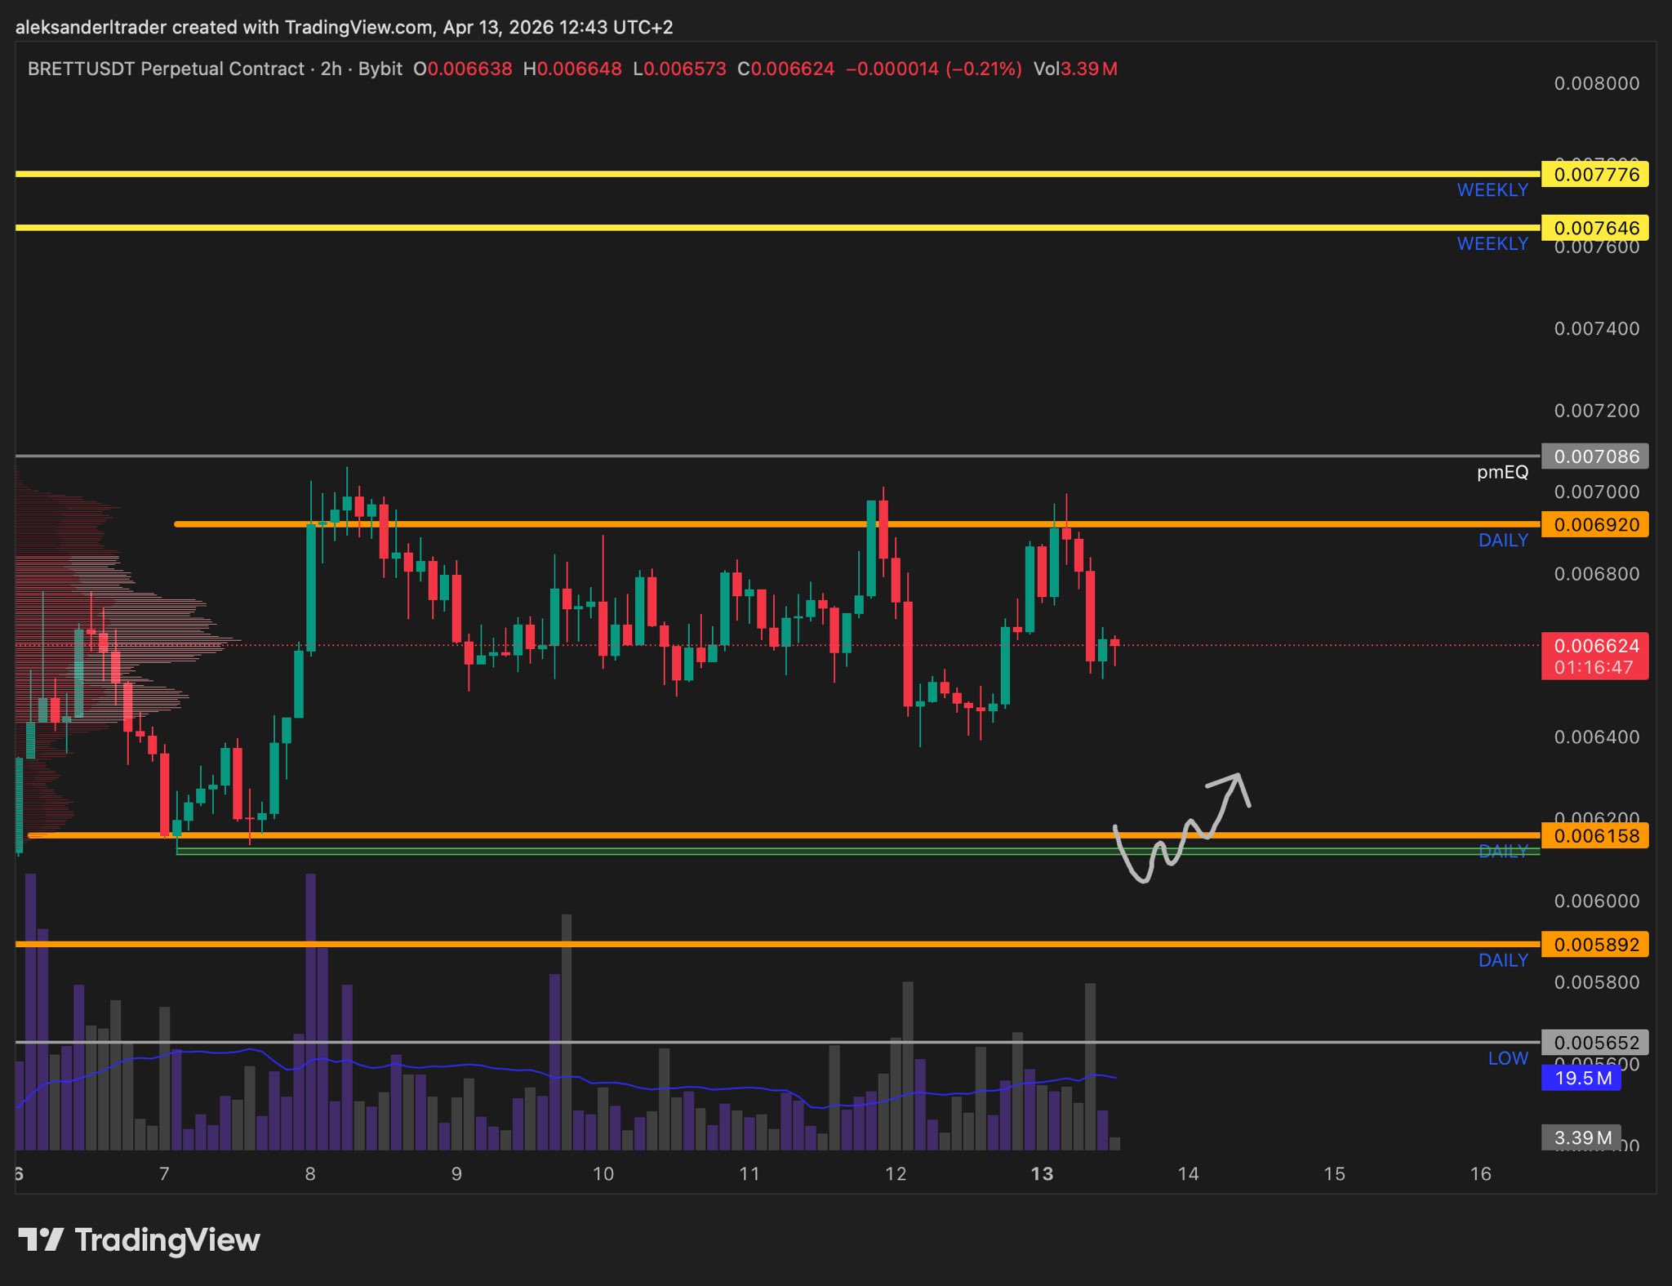Screen dimensions: 1672x1286
Task: Select the gray pmEQ 0.007086 price tag
Action: [x=1594, y=456]
